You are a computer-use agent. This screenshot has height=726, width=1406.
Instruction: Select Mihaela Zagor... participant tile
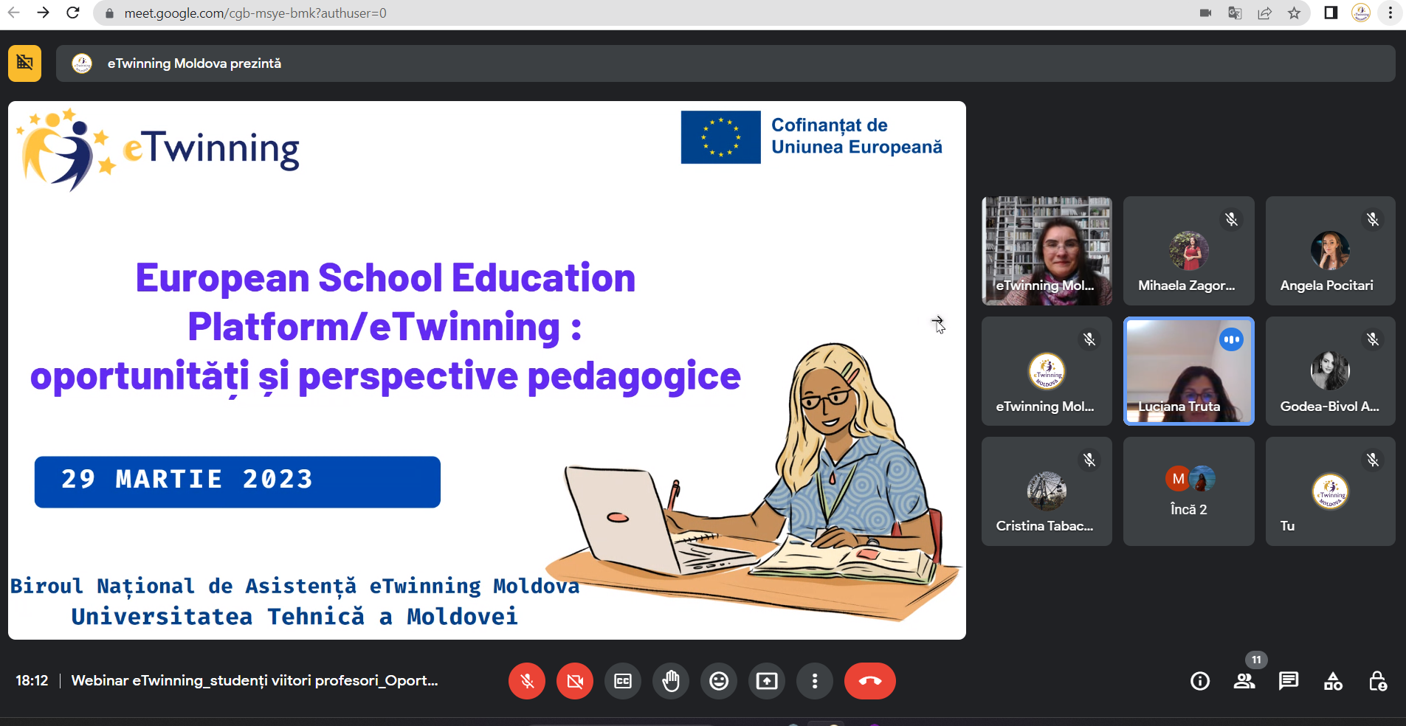click(x=1188, y=251)
